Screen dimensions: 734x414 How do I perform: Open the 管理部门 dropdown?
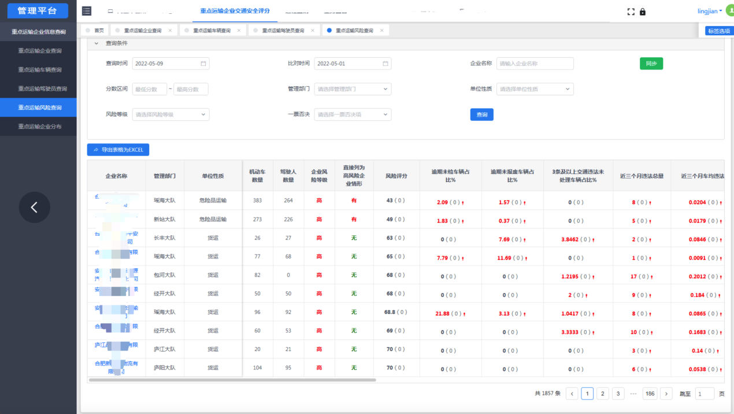pyautogui.click(x=353, y=89)
